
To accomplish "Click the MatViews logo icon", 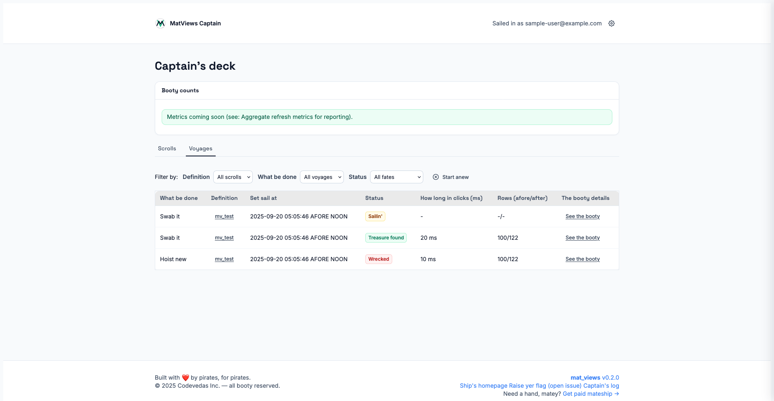I will pos(160,23).
